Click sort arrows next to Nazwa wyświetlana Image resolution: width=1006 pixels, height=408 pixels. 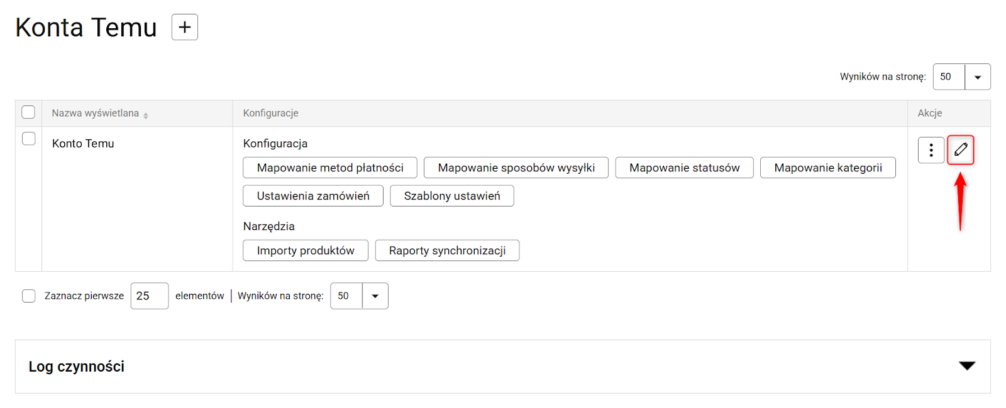pos(146,115)
